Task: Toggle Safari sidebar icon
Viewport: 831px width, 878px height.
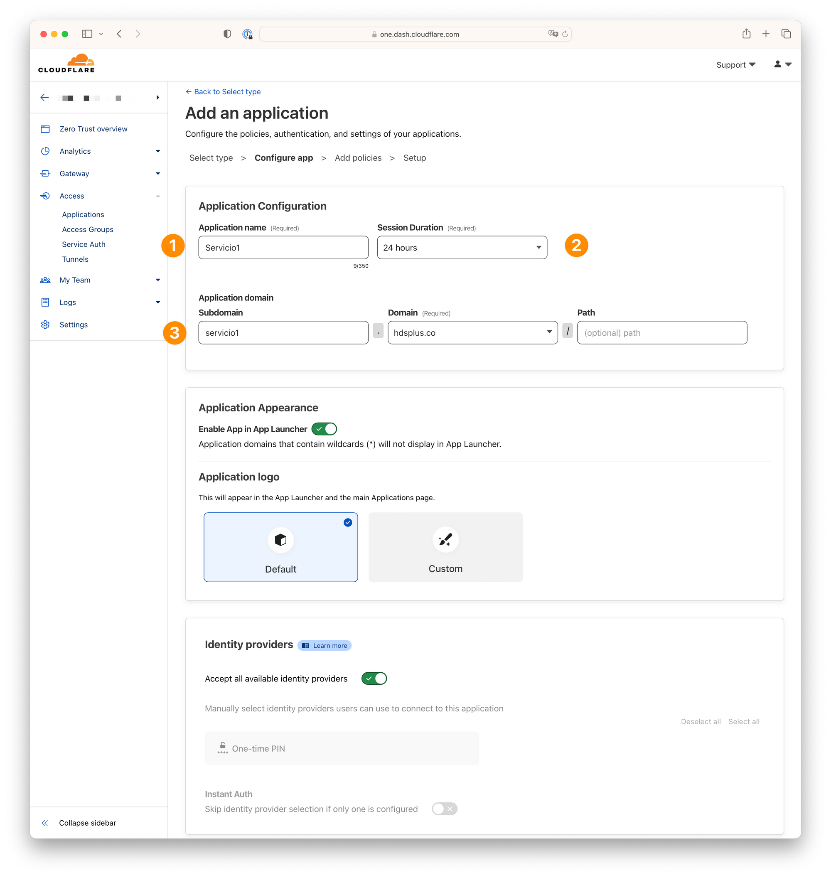Action: (x=87, y=34)
